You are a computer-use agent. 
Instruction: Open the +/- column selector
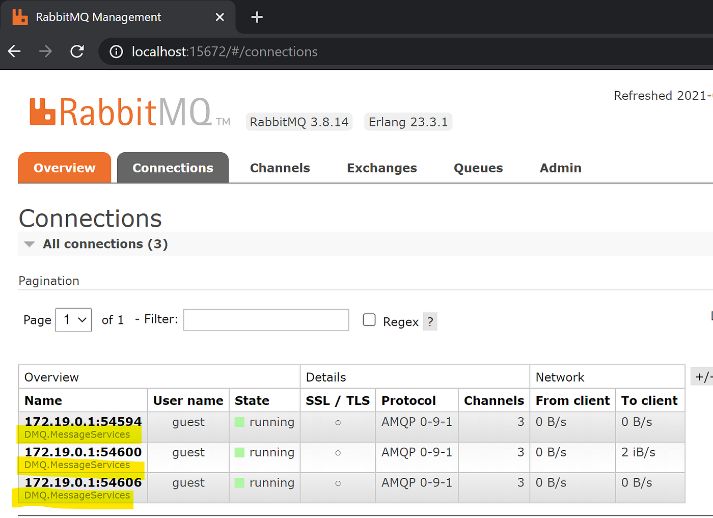703,376
